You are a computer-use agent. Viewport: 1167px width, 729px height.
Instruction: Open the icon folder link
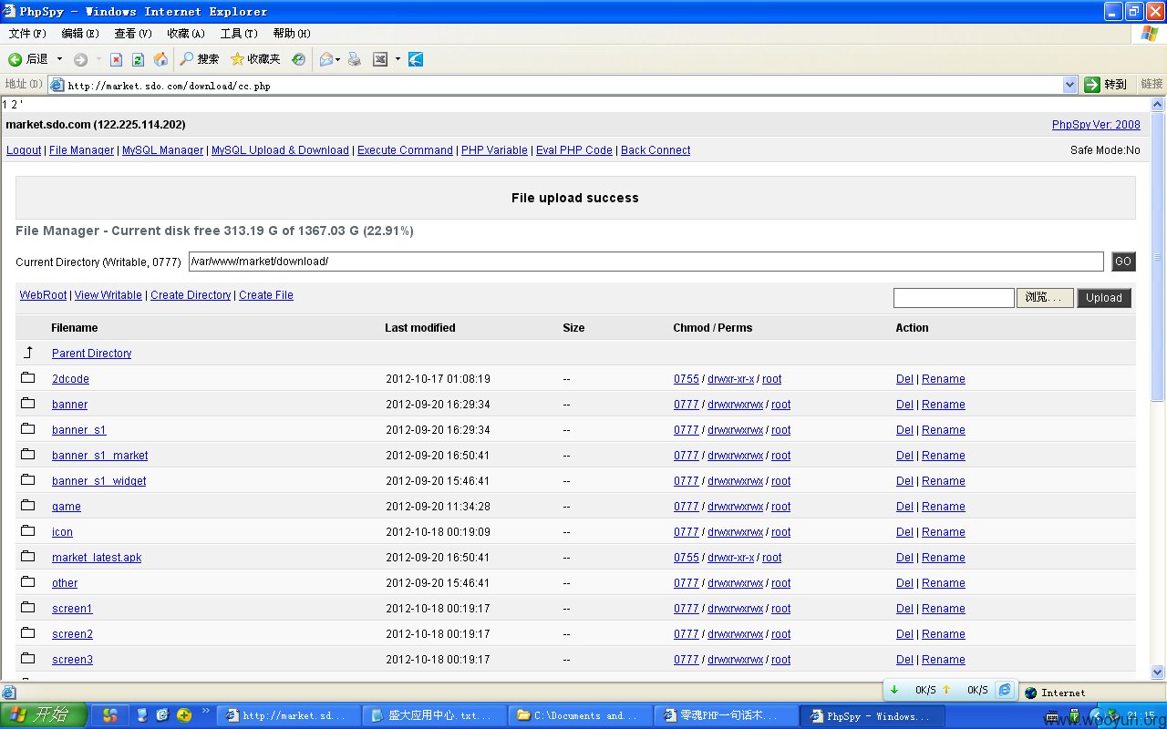62,532
